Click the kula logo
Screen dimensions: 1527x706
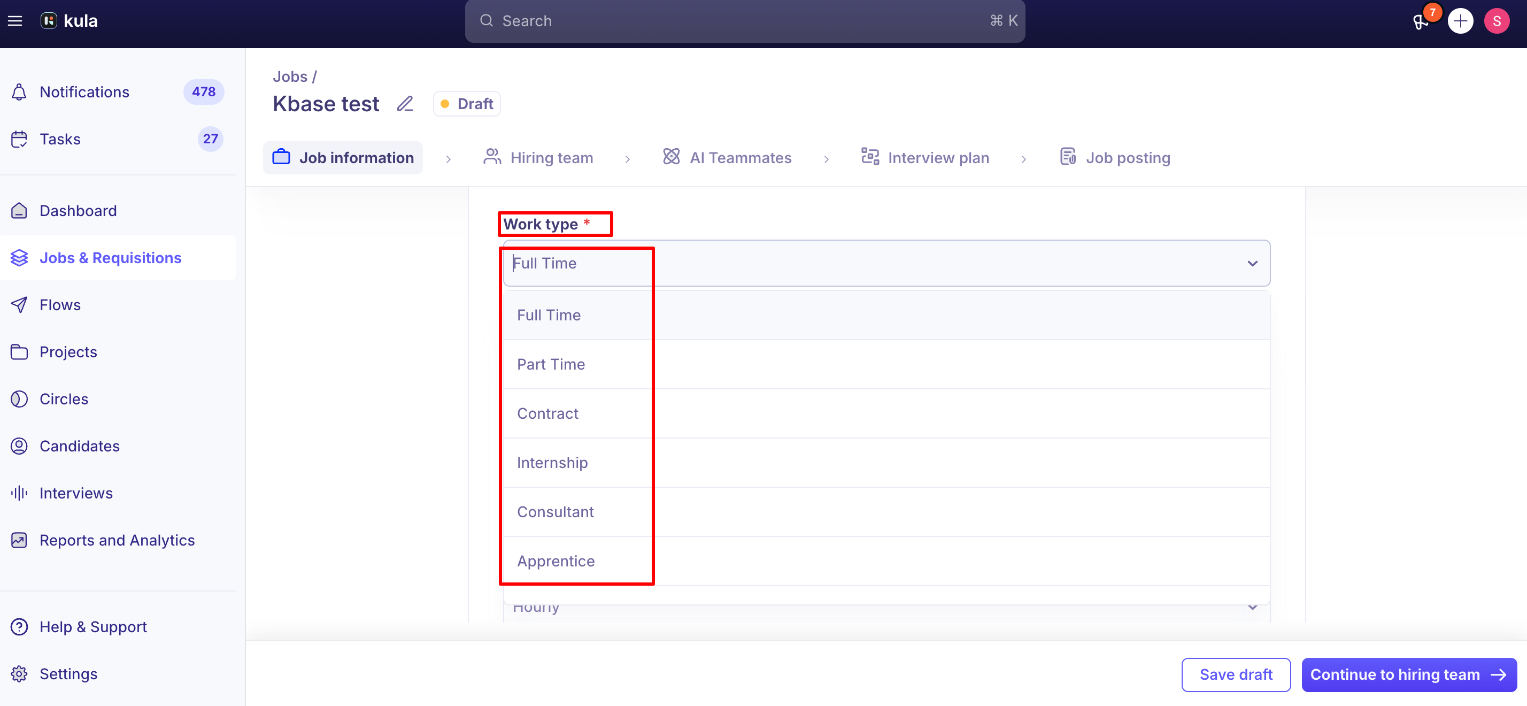pyautogui.click(x=70, y=21)
